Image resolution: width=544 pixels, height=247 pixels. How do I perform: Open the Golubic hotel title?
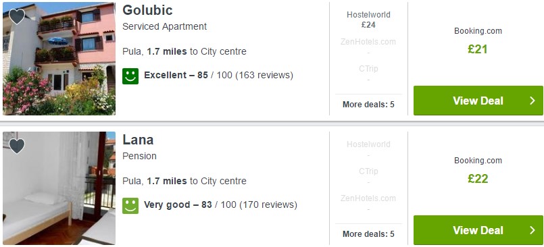[x=147, y=10]
